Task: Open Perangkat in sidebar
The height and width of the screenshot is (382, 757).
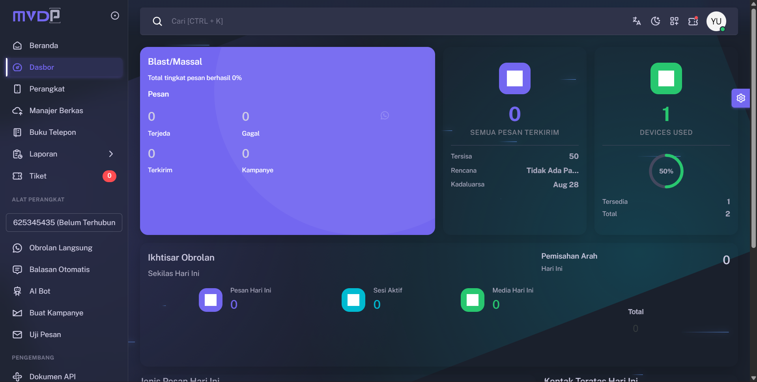Action: (47, 89)
